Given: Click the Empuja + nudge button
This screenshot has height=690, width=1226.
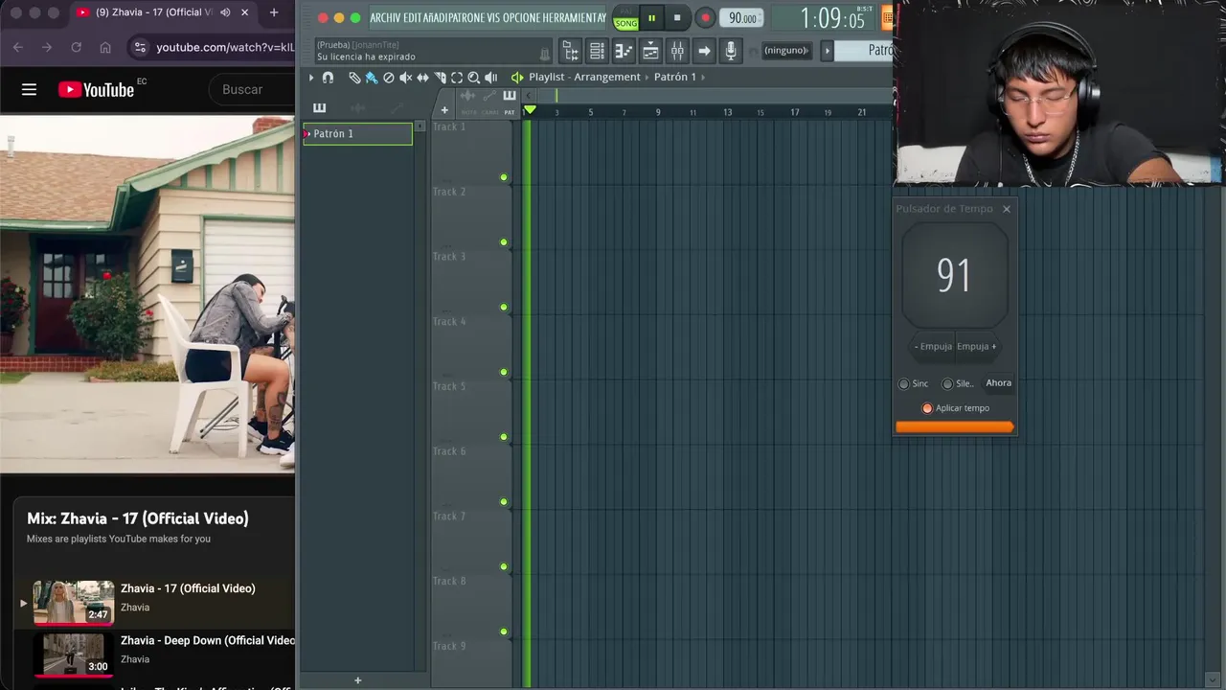Looking at the screenshot, I should point(977,346).
